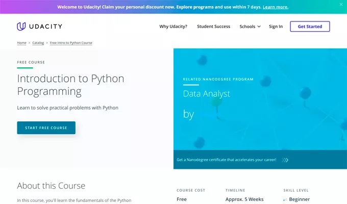Click the Beginner skill level bars icon
Viewport: 347px width, 204px height.
[285, 199]
